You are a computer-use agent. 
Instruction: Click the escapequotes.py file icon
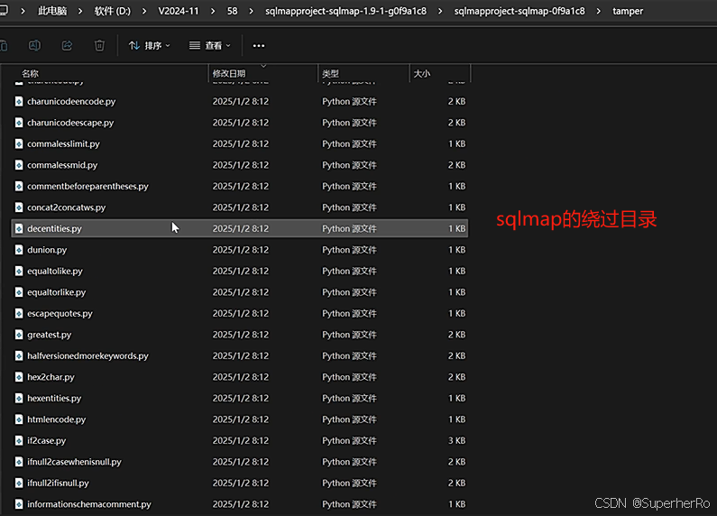coord(19,313)
